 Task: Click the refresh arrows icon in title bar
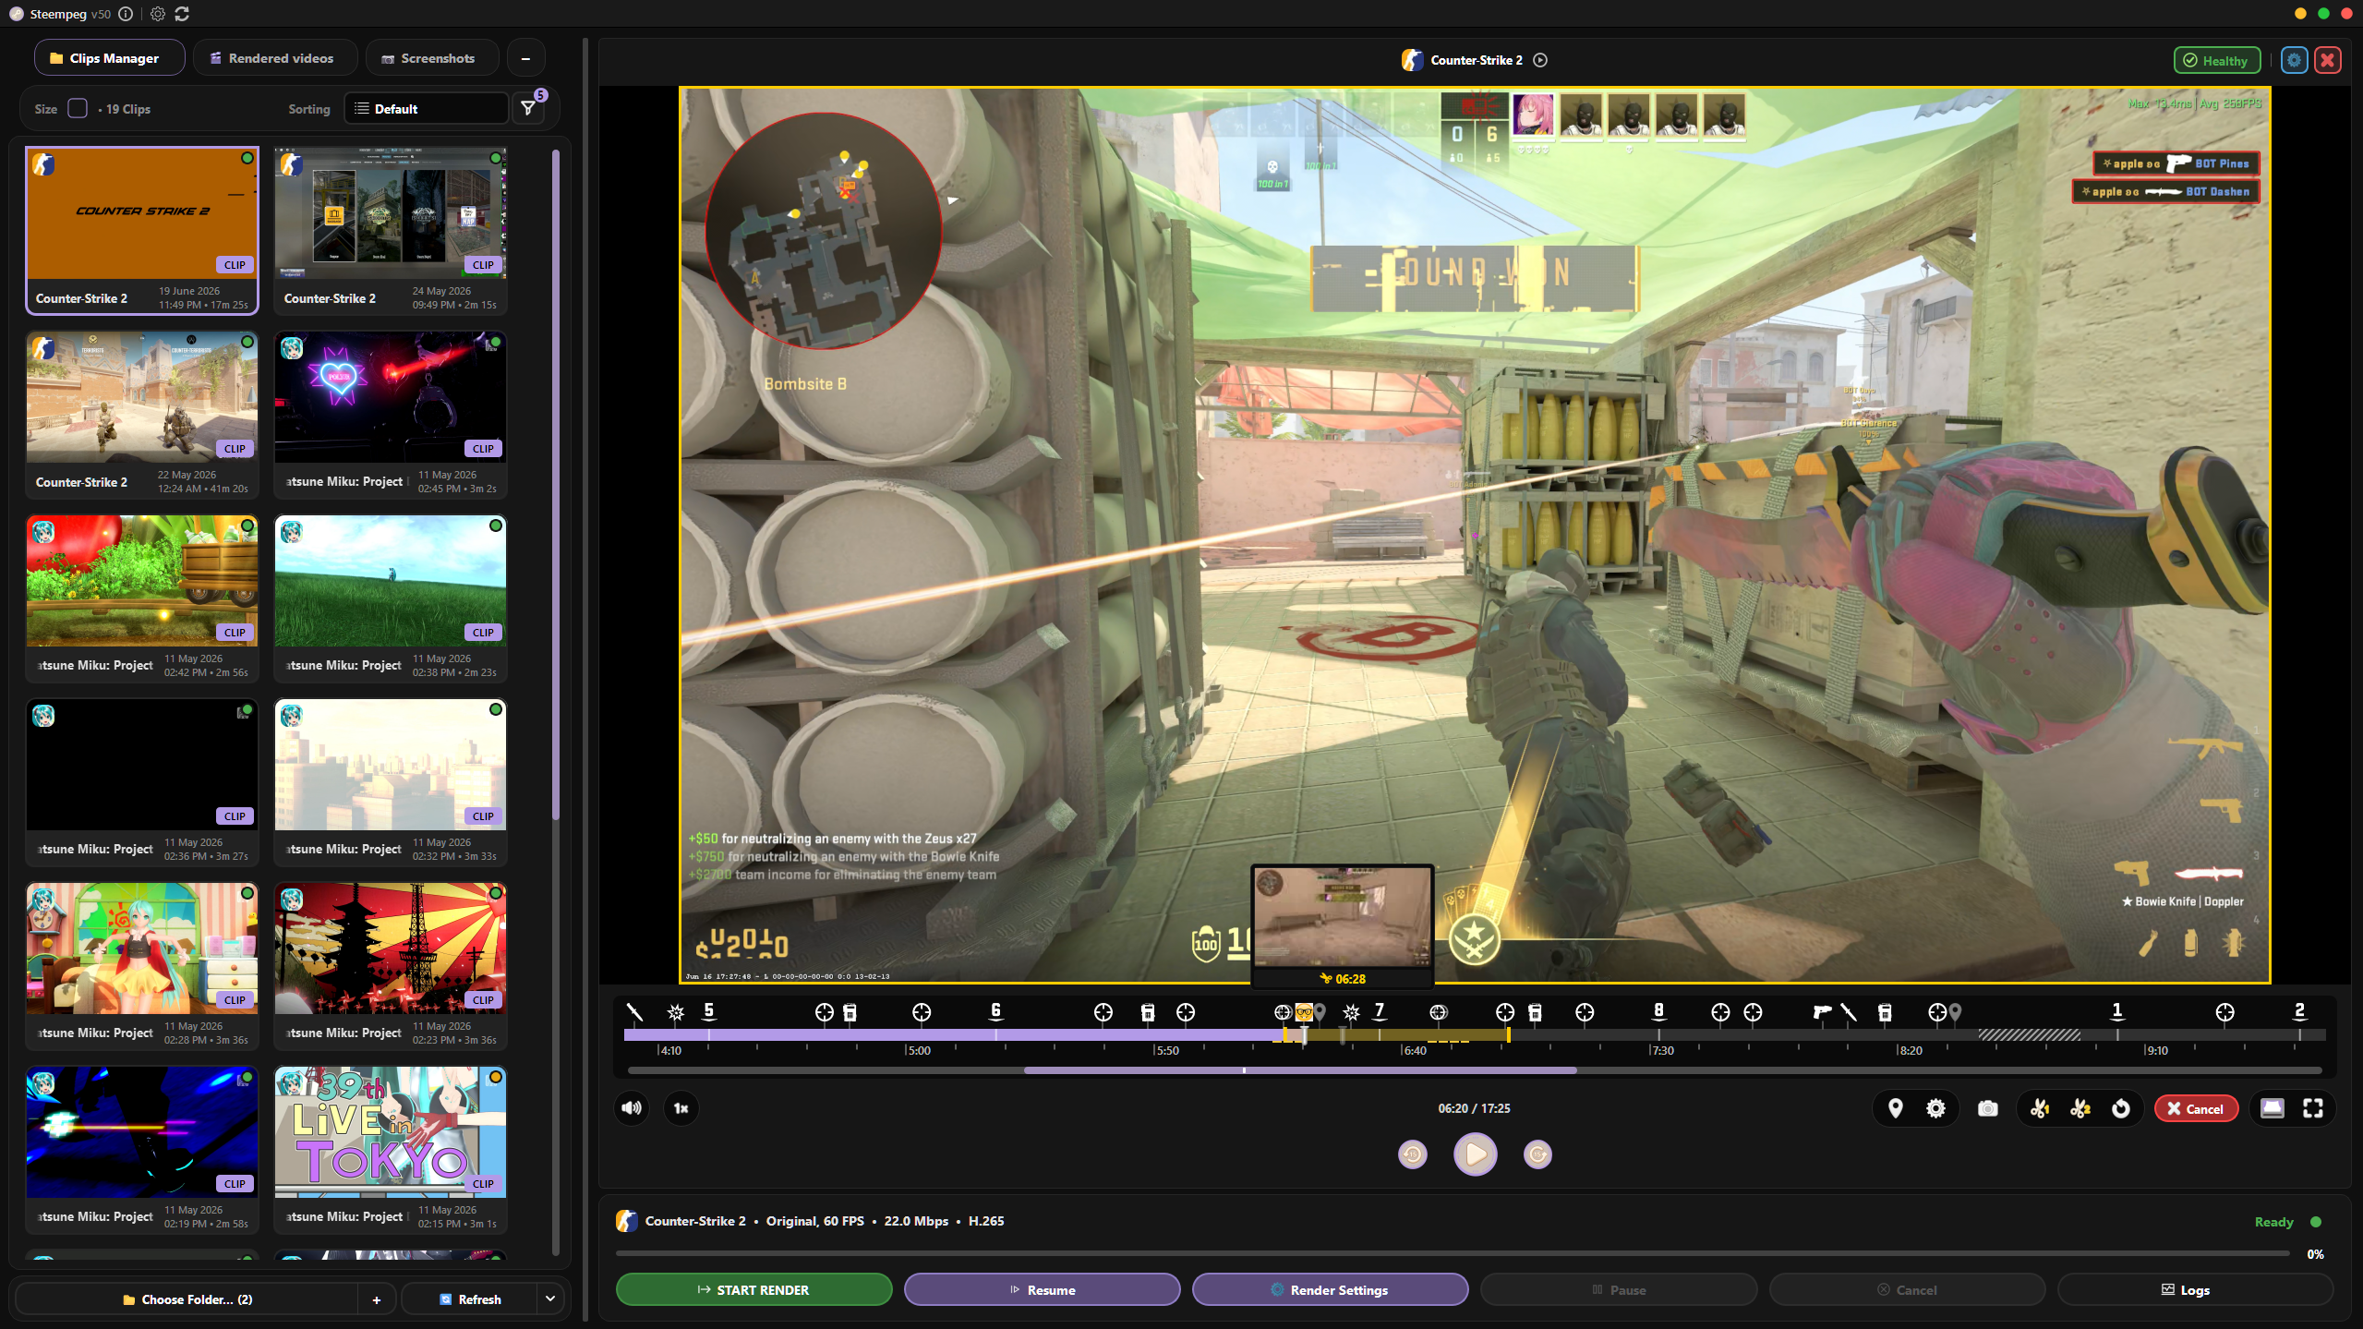[182, 14]
